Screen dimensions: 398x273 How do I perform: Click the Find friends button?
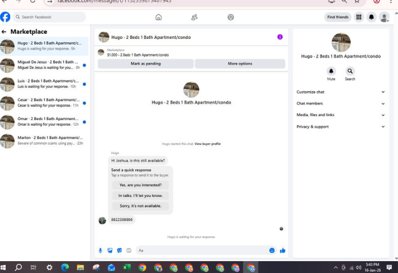click(338, 17)
